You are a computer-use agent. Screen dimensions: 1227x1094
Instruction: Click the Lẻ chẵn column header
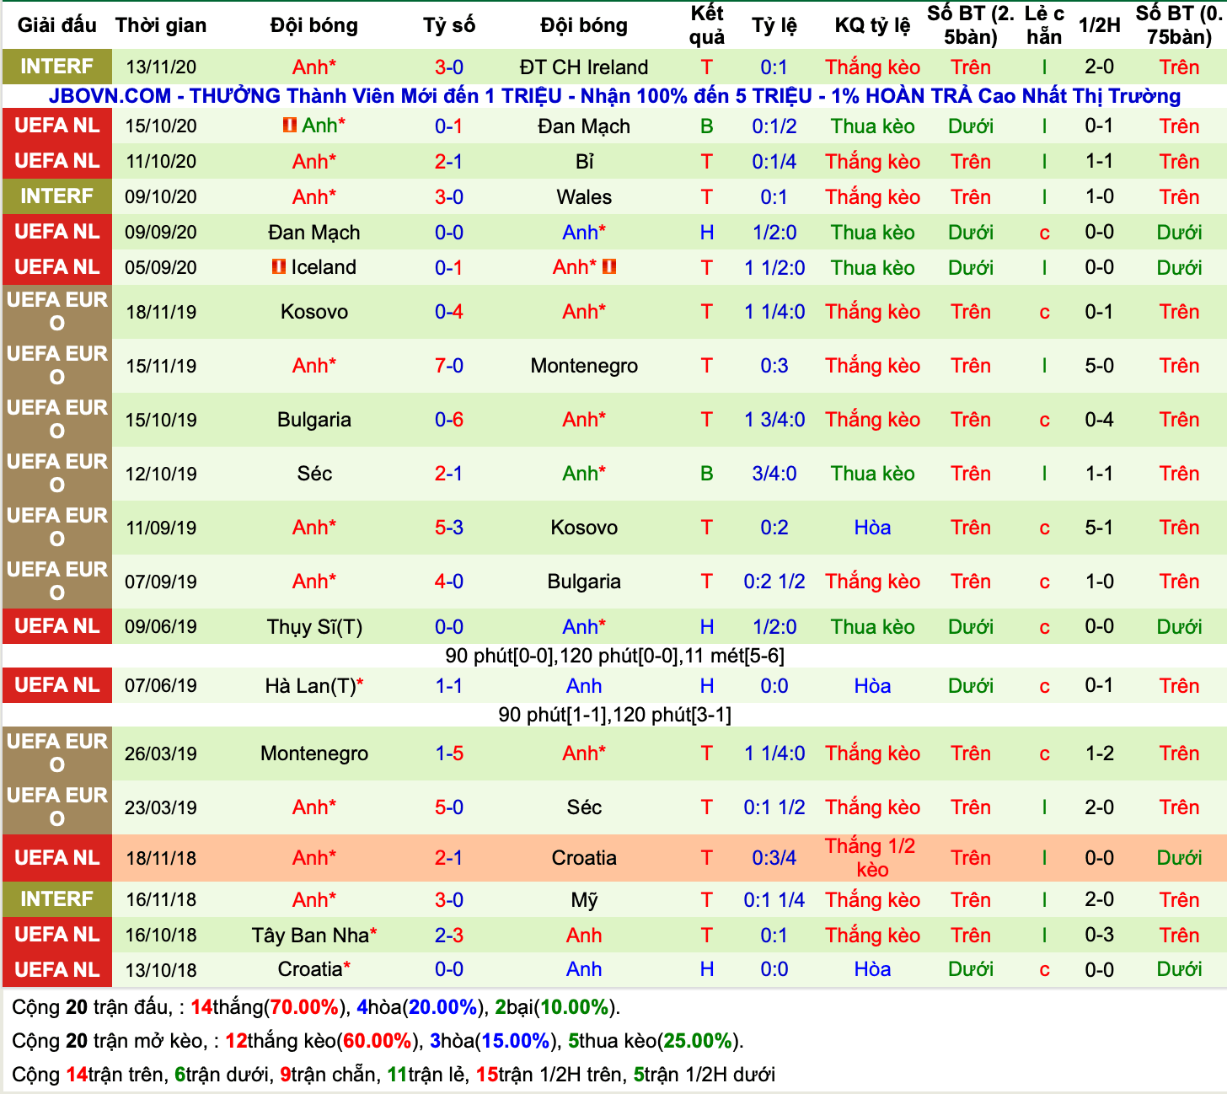[x=1044, y=25]
